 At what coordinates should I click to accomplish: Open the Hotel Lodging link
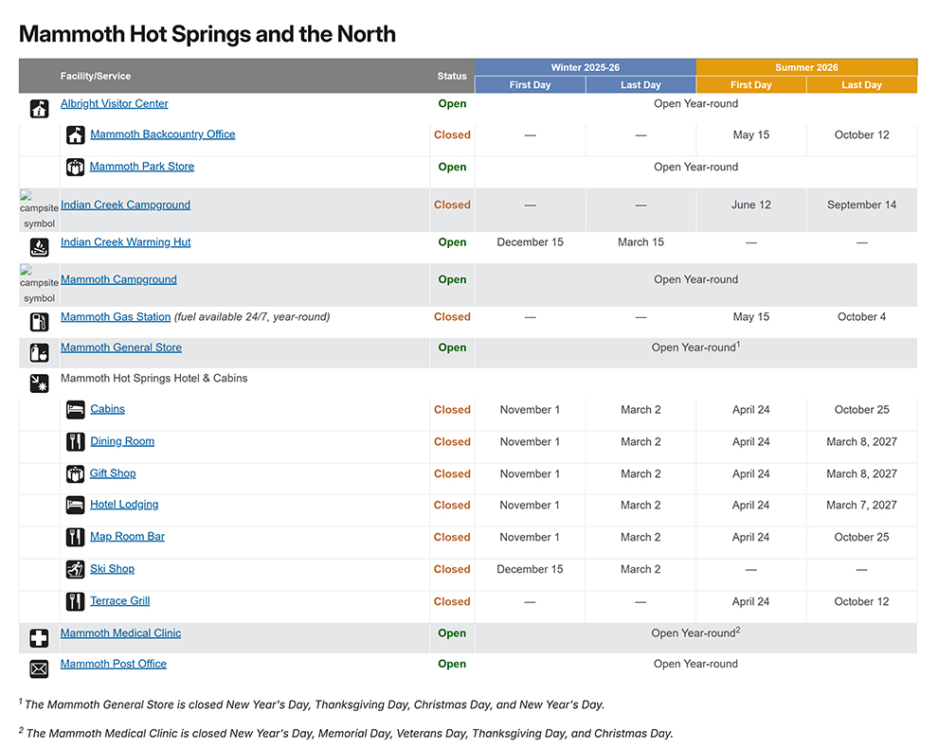pyautogui.click(x=124, y=505)
